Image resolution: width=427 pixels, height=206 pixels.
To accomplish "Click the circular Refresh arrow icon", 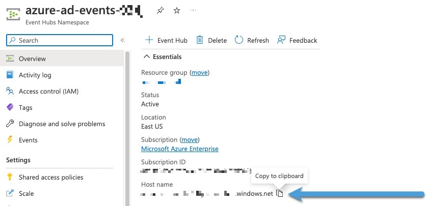I will pyautogui.click(x=239, y=40).
